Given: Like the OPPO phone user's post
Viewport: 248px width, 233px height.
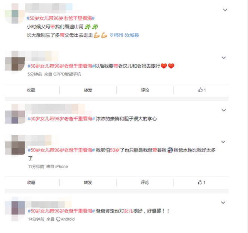Looking at the screenshot, I should (x=202, y=90).
